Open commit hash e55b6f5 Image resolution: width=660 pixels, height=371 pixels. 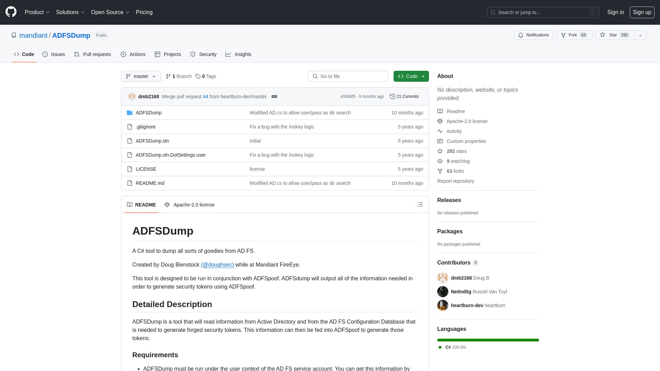tap(348, 97)
